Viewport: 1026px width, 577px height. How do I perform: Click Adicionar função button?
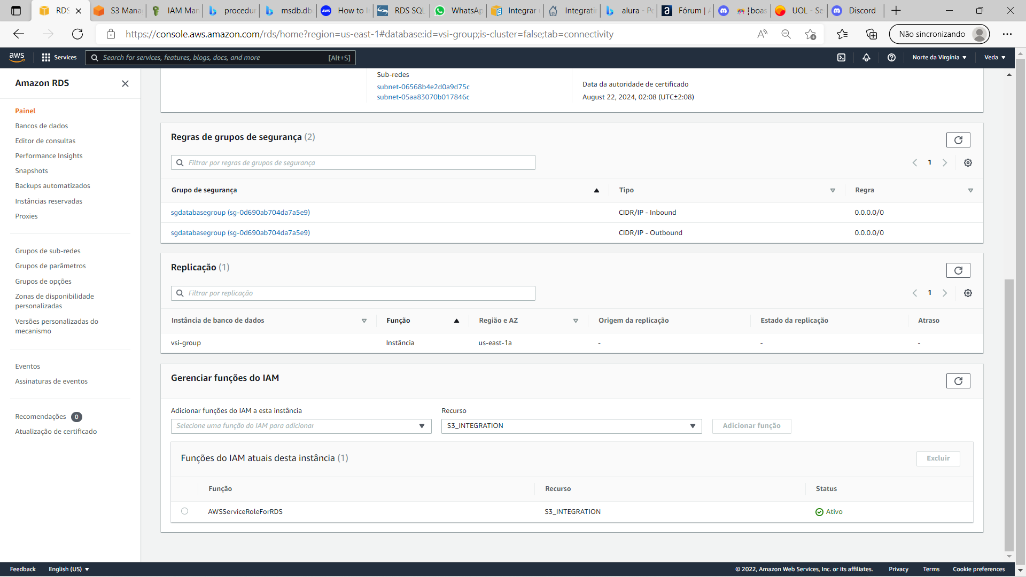pyautogui.click(x=751, y=425)
